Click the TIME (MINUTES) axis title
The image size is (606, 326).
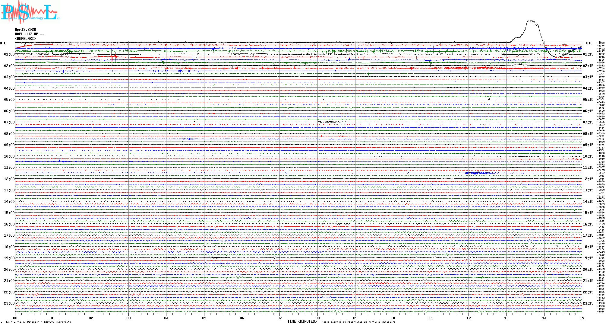pos(302,321)
